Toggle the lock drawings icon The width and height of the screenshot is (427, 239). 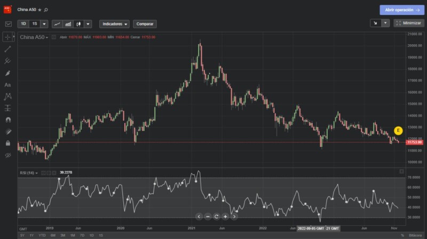8,143
